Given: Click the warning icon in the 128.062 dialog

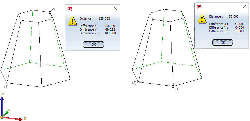Looking at the screenshot, I should [73, 21].
